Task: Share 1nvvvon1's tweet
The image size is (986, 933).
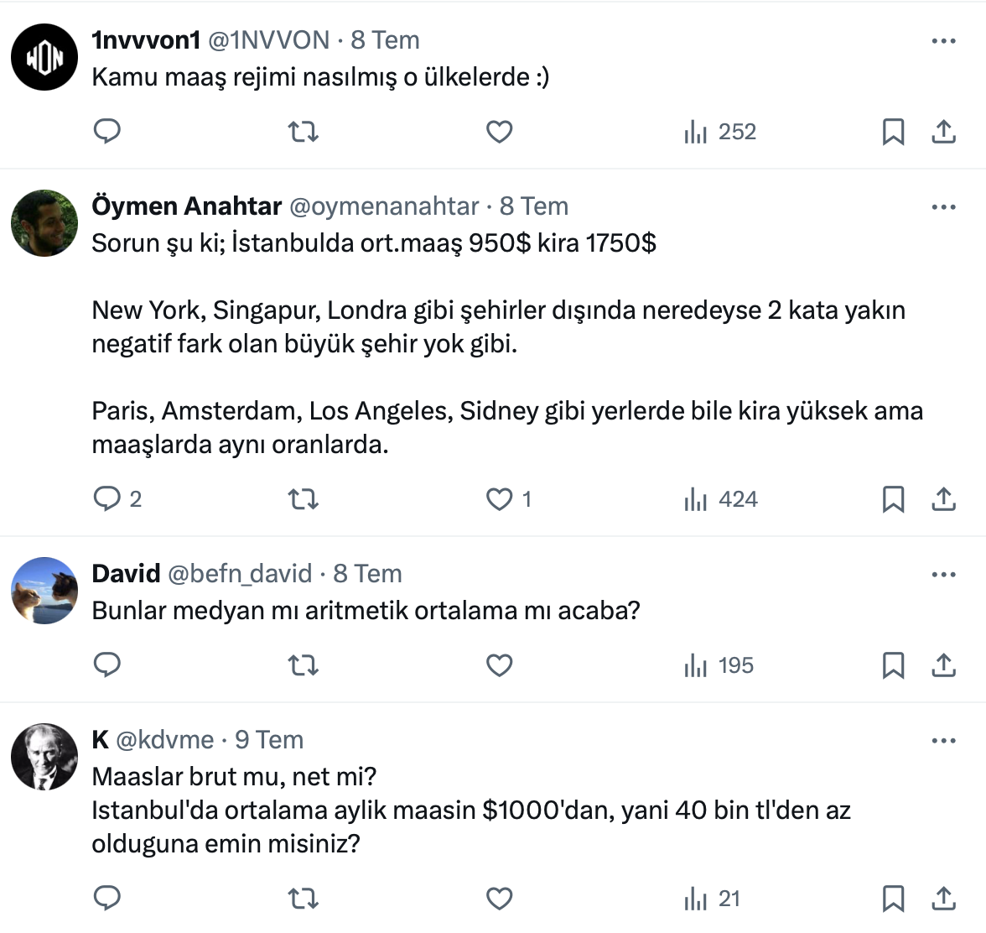Action: click(x=943, y=132)
